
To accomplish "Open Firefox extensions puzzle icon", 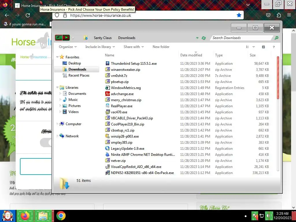I will pyautogui.click(x=279, y=15).
